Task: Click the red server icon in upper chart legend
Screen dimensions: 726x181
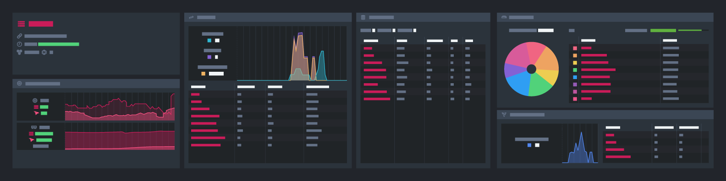Action: (x=36, y=107)
